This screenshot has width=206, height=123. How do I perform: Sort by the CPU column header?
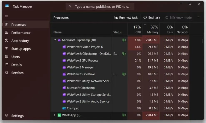(x=135, y=29)
